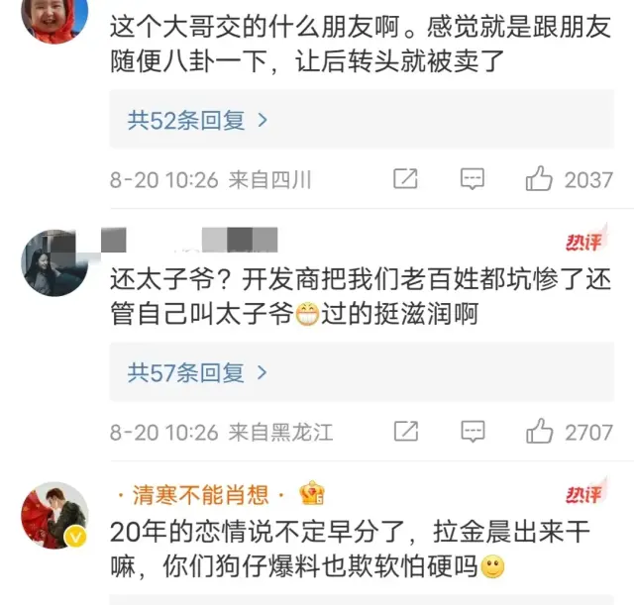Share the comment from 黑龙江
The height and width of the screenshot is (605, 634).
click(x=406, y=431)
